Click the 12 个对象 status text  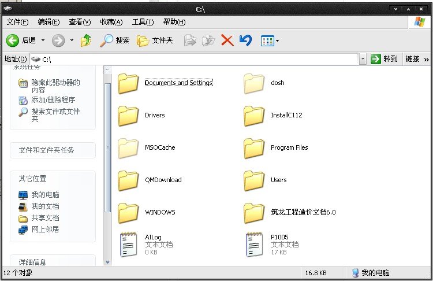pos(18,273)
